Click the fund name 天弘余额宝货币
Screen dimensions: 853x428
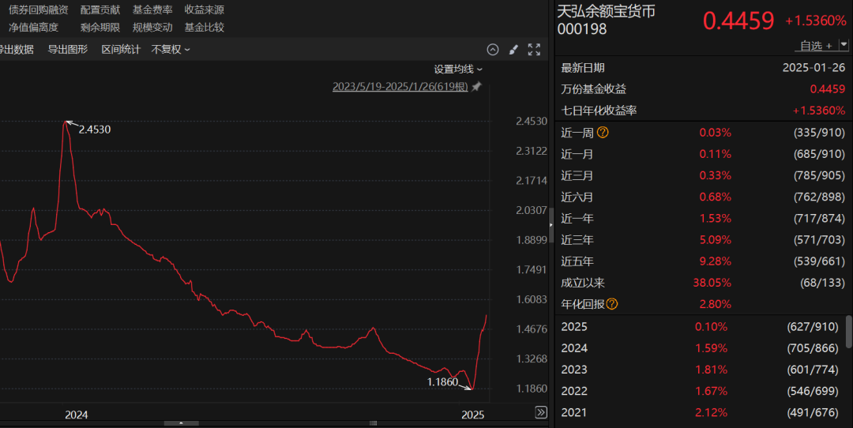tap(606, 12)
